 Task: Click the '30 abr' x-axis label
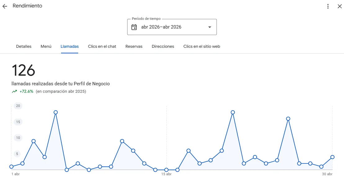tap(327, 174)
